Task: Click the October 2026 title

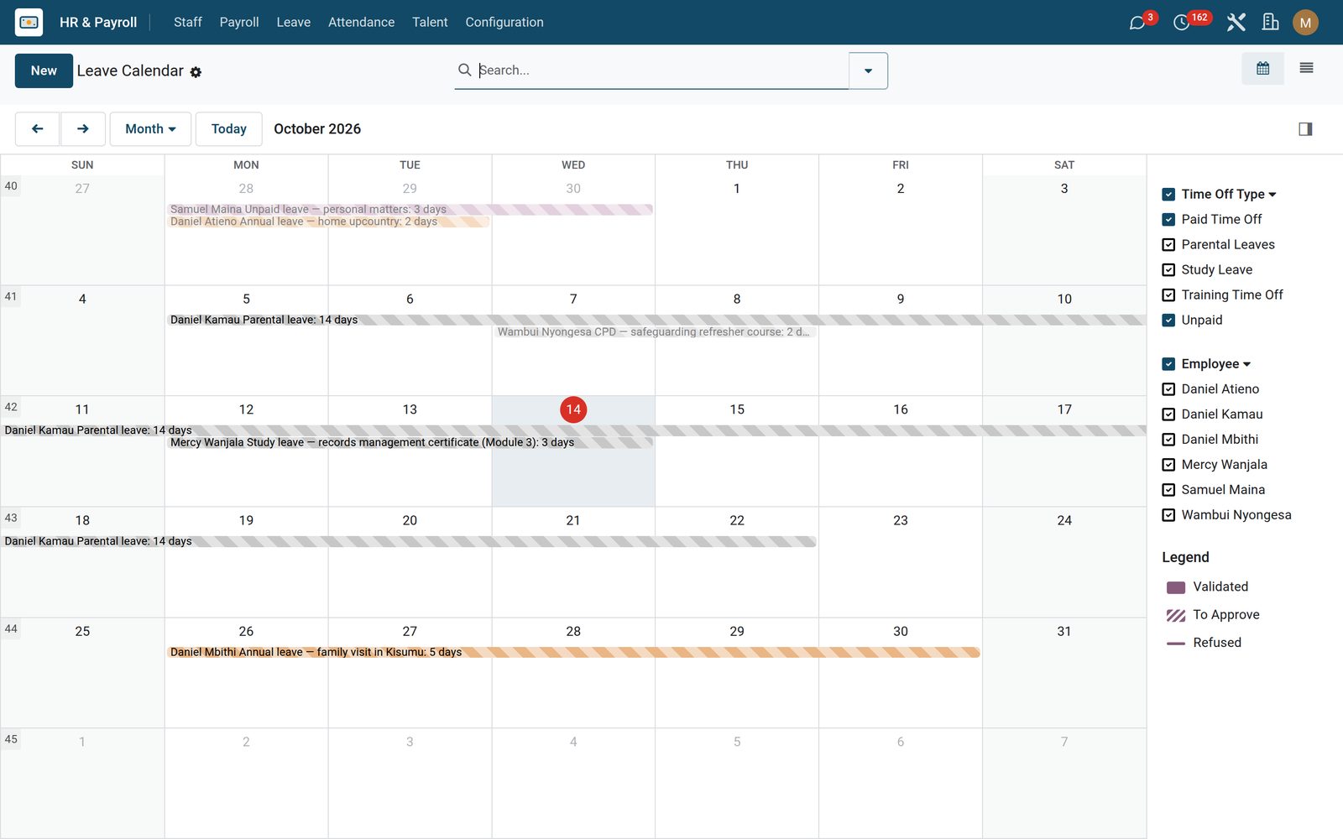Action: 317,128
